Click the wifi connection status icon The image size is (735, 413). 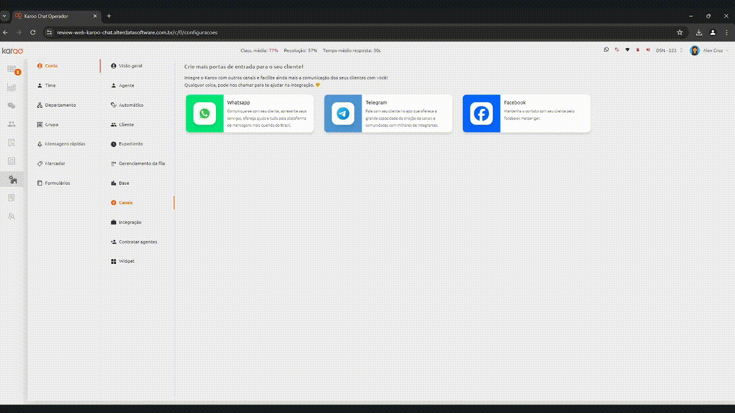627,50
